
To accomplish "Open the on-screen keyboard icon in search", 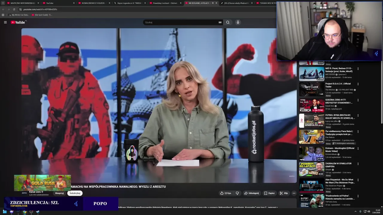I will click(220, 22).
